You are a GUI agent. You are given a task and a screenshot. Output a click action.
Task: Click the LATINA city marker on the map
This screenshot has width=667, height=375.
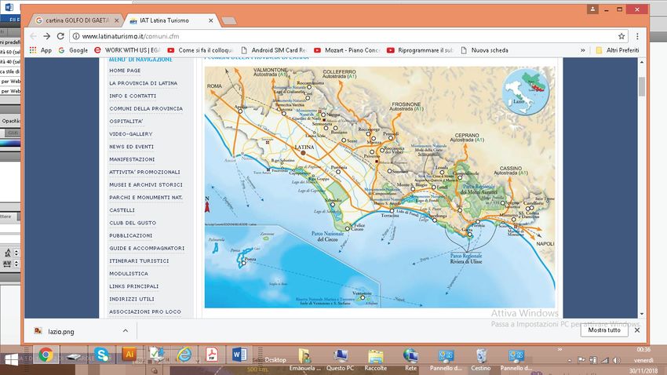[x=304, y=153]
